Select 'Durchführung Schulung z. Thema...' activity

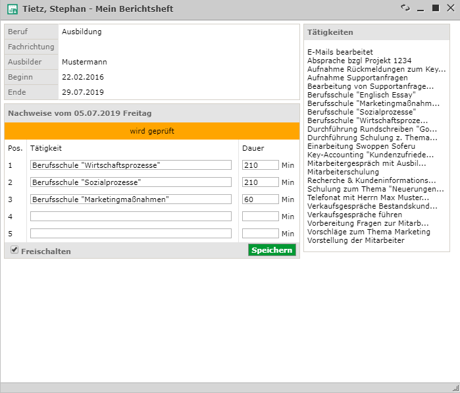[372, 138]
